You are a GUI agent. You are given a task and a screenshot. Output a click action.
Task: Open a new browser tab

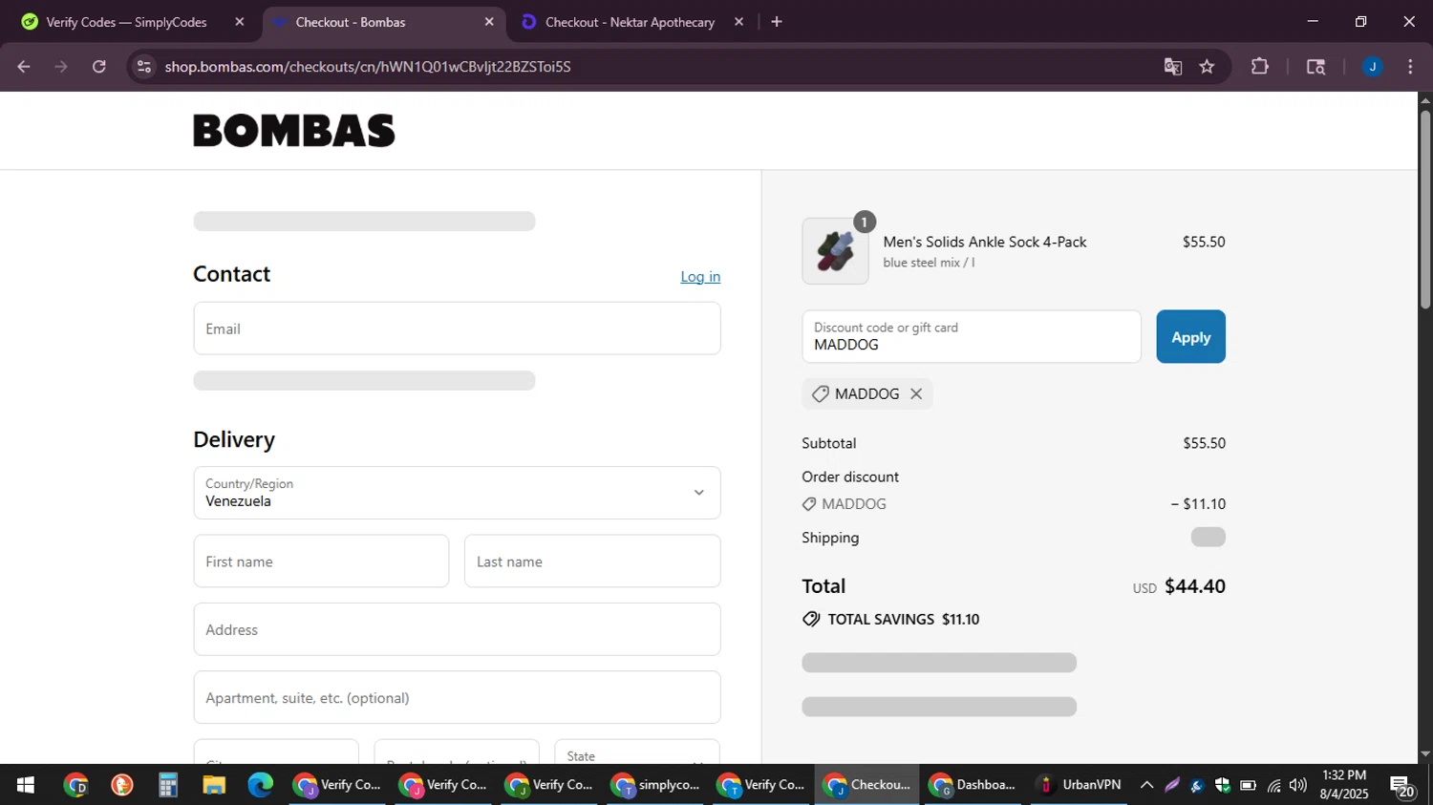tap(777, 22)
